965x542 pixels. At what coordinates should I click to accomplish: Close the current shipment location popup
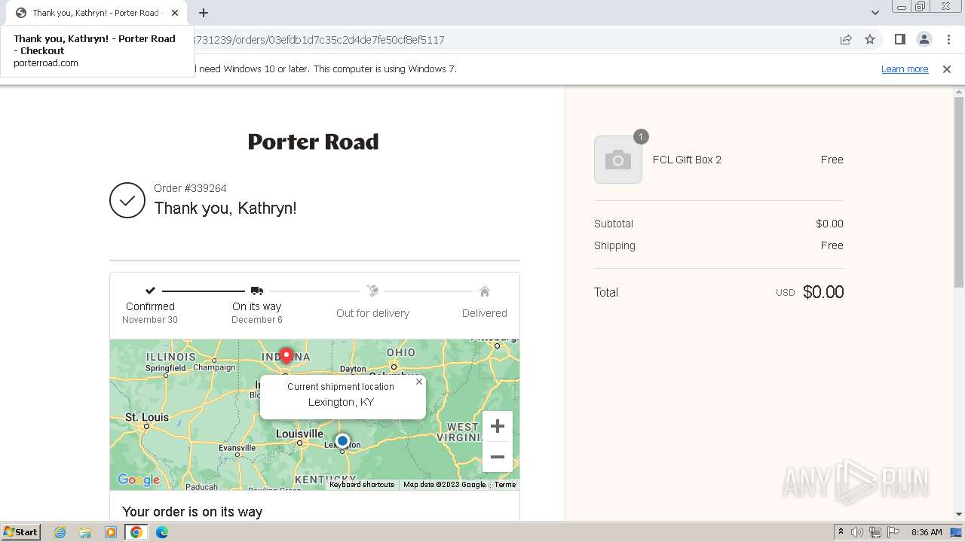[419, 382]
